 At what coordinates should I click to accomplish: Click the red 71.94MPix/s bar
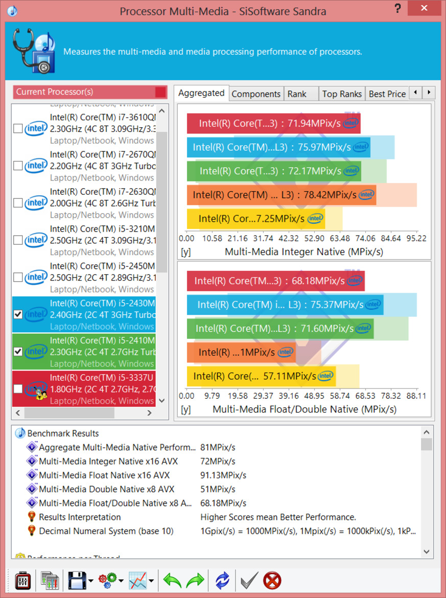pyautogui.click(x=274, y=123)
